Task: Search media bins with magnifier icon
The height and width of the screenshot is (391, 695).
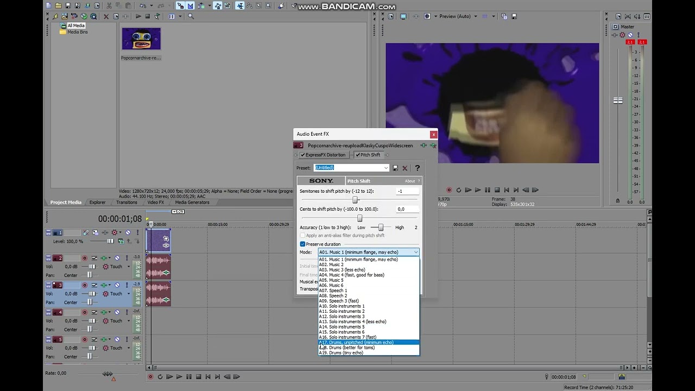Action: pos(191,16)
